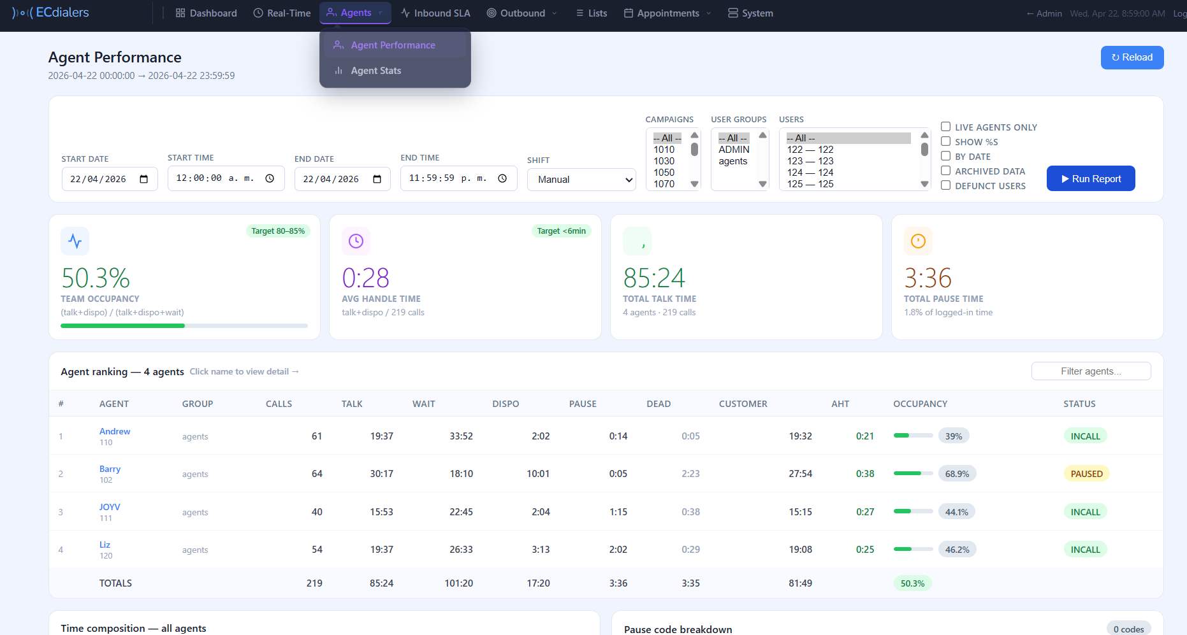
Task: Click the End Time input field
Action: pos(458,178)
